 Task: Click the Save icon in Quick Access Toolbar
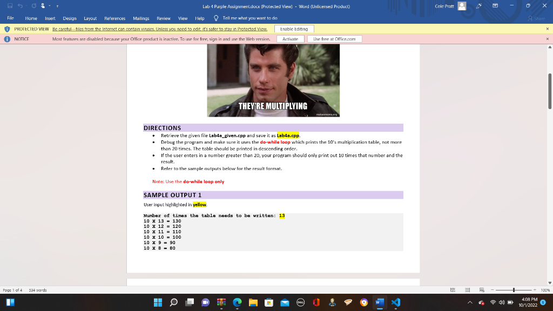pos(10,6)
